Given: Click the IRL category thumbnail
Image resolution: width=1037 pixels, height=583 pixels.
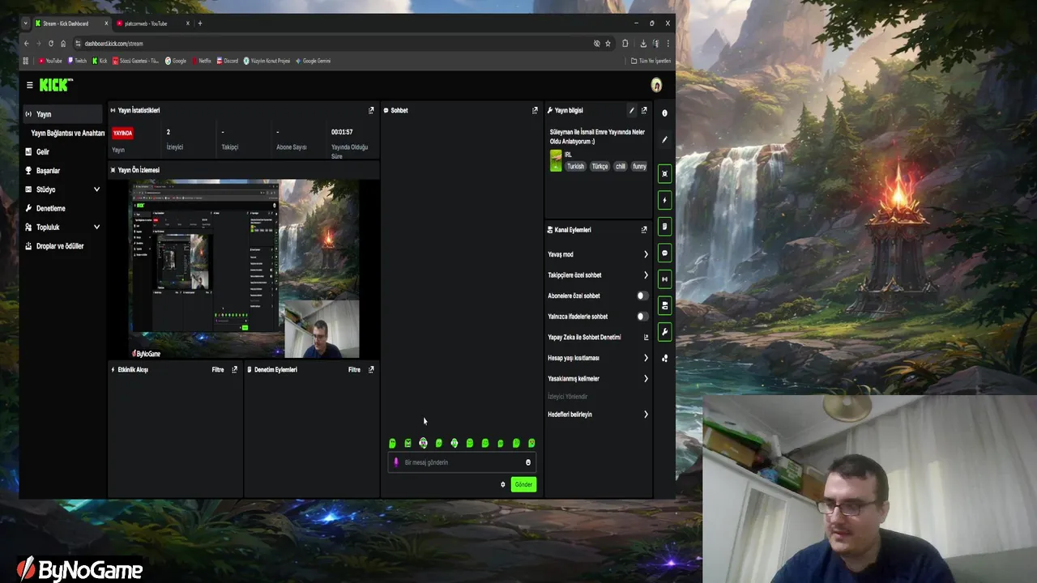Looking at the screenshot, I should tap(556, 160).
